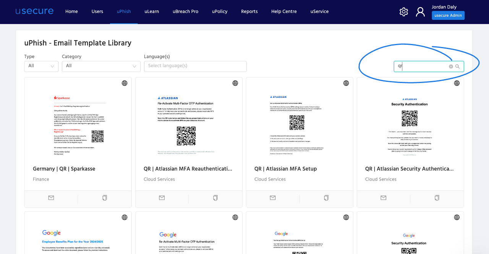Open the Select language(s) picker

(195, 66)
